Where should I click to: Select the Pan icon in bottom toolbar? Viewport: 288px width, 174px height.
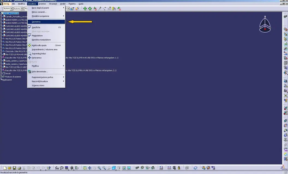tap(90, 168)
